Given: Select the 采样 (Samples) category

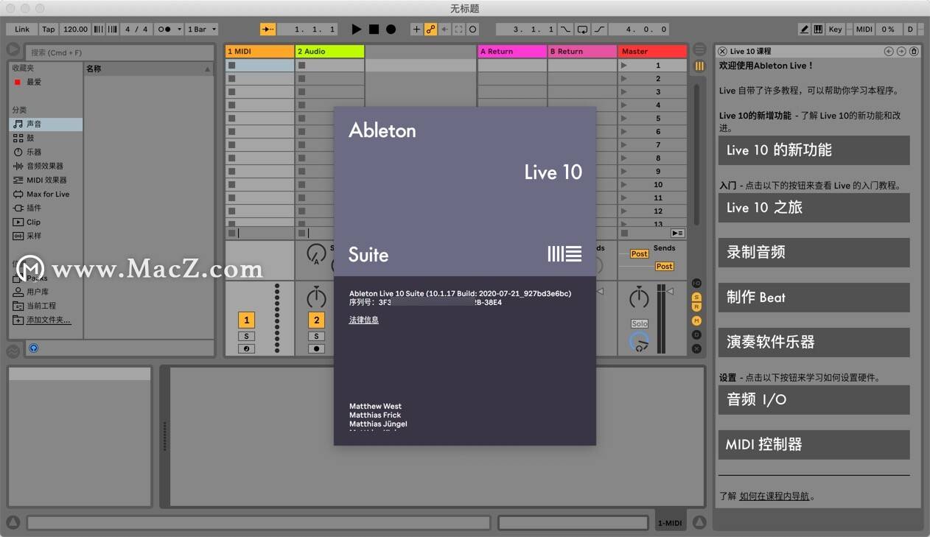Looking at the screenshot, I should (46, 236).
